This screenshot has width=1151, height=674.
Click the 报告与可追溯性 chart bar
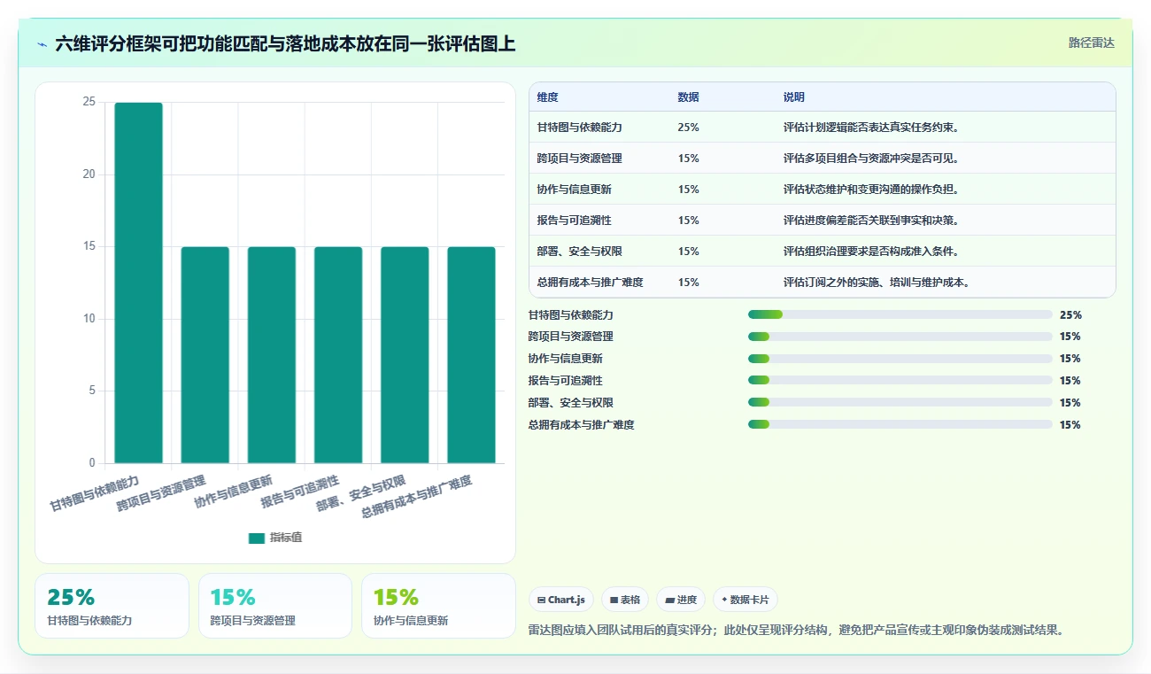tap(338, 355)
